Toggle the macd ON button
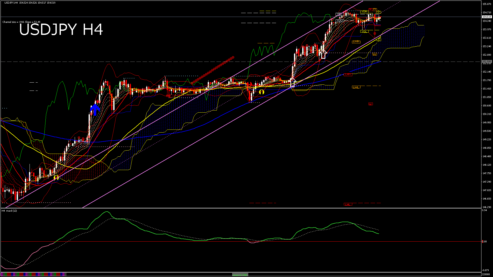The image size is (493, 277). pyautogui.click(x=240, y=274)
